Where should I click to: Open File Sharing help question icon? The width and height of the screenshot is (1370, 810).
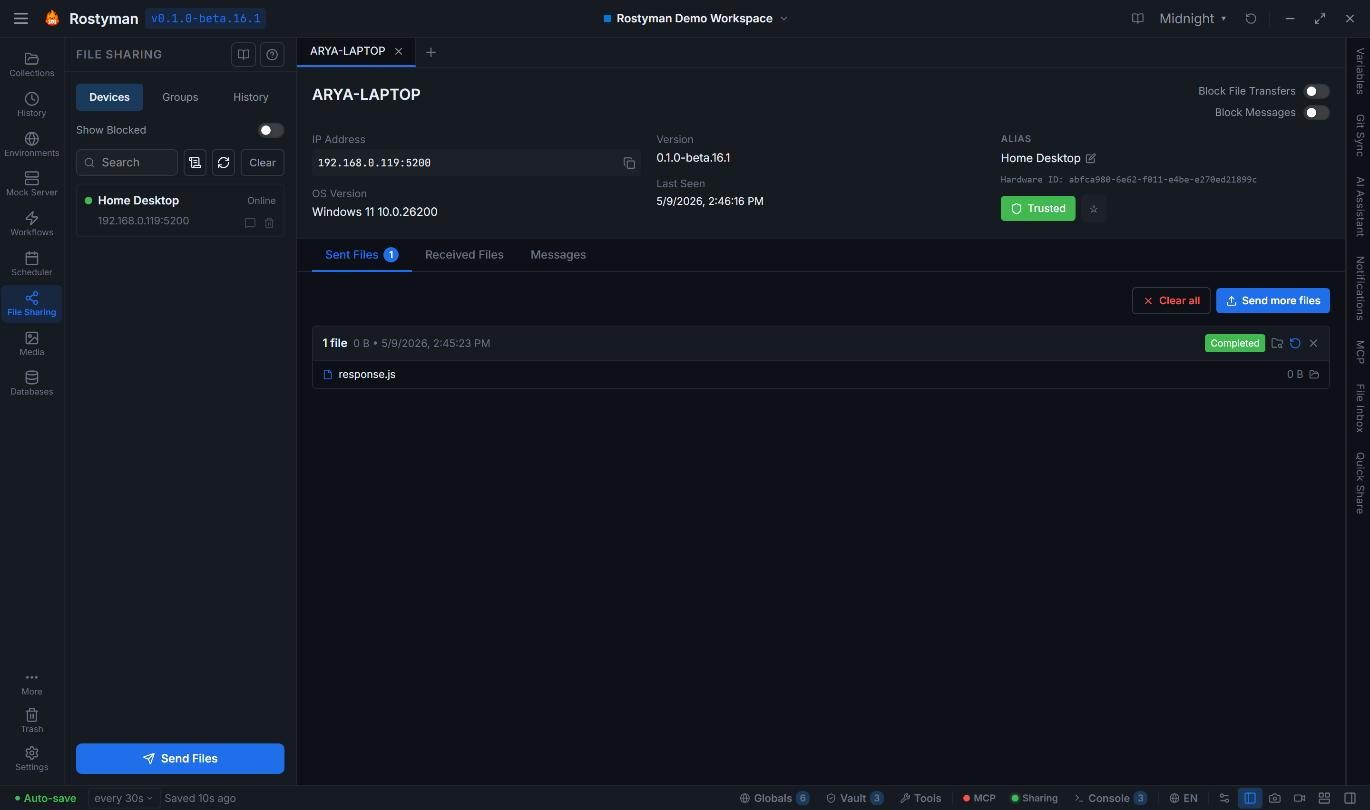pyautogui.click(x=272, y=55)
